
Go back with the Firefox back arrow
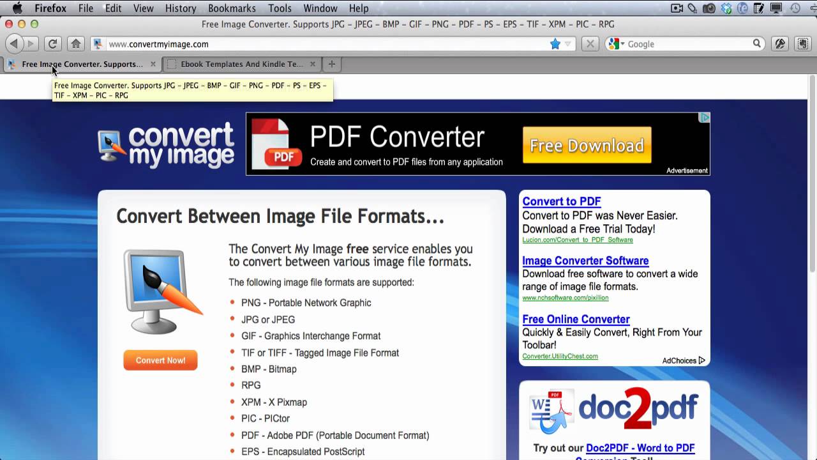[14, 44]
